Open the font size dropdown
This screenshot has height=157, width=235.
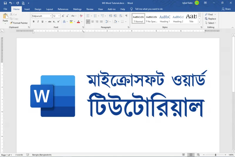click(59, 16)
